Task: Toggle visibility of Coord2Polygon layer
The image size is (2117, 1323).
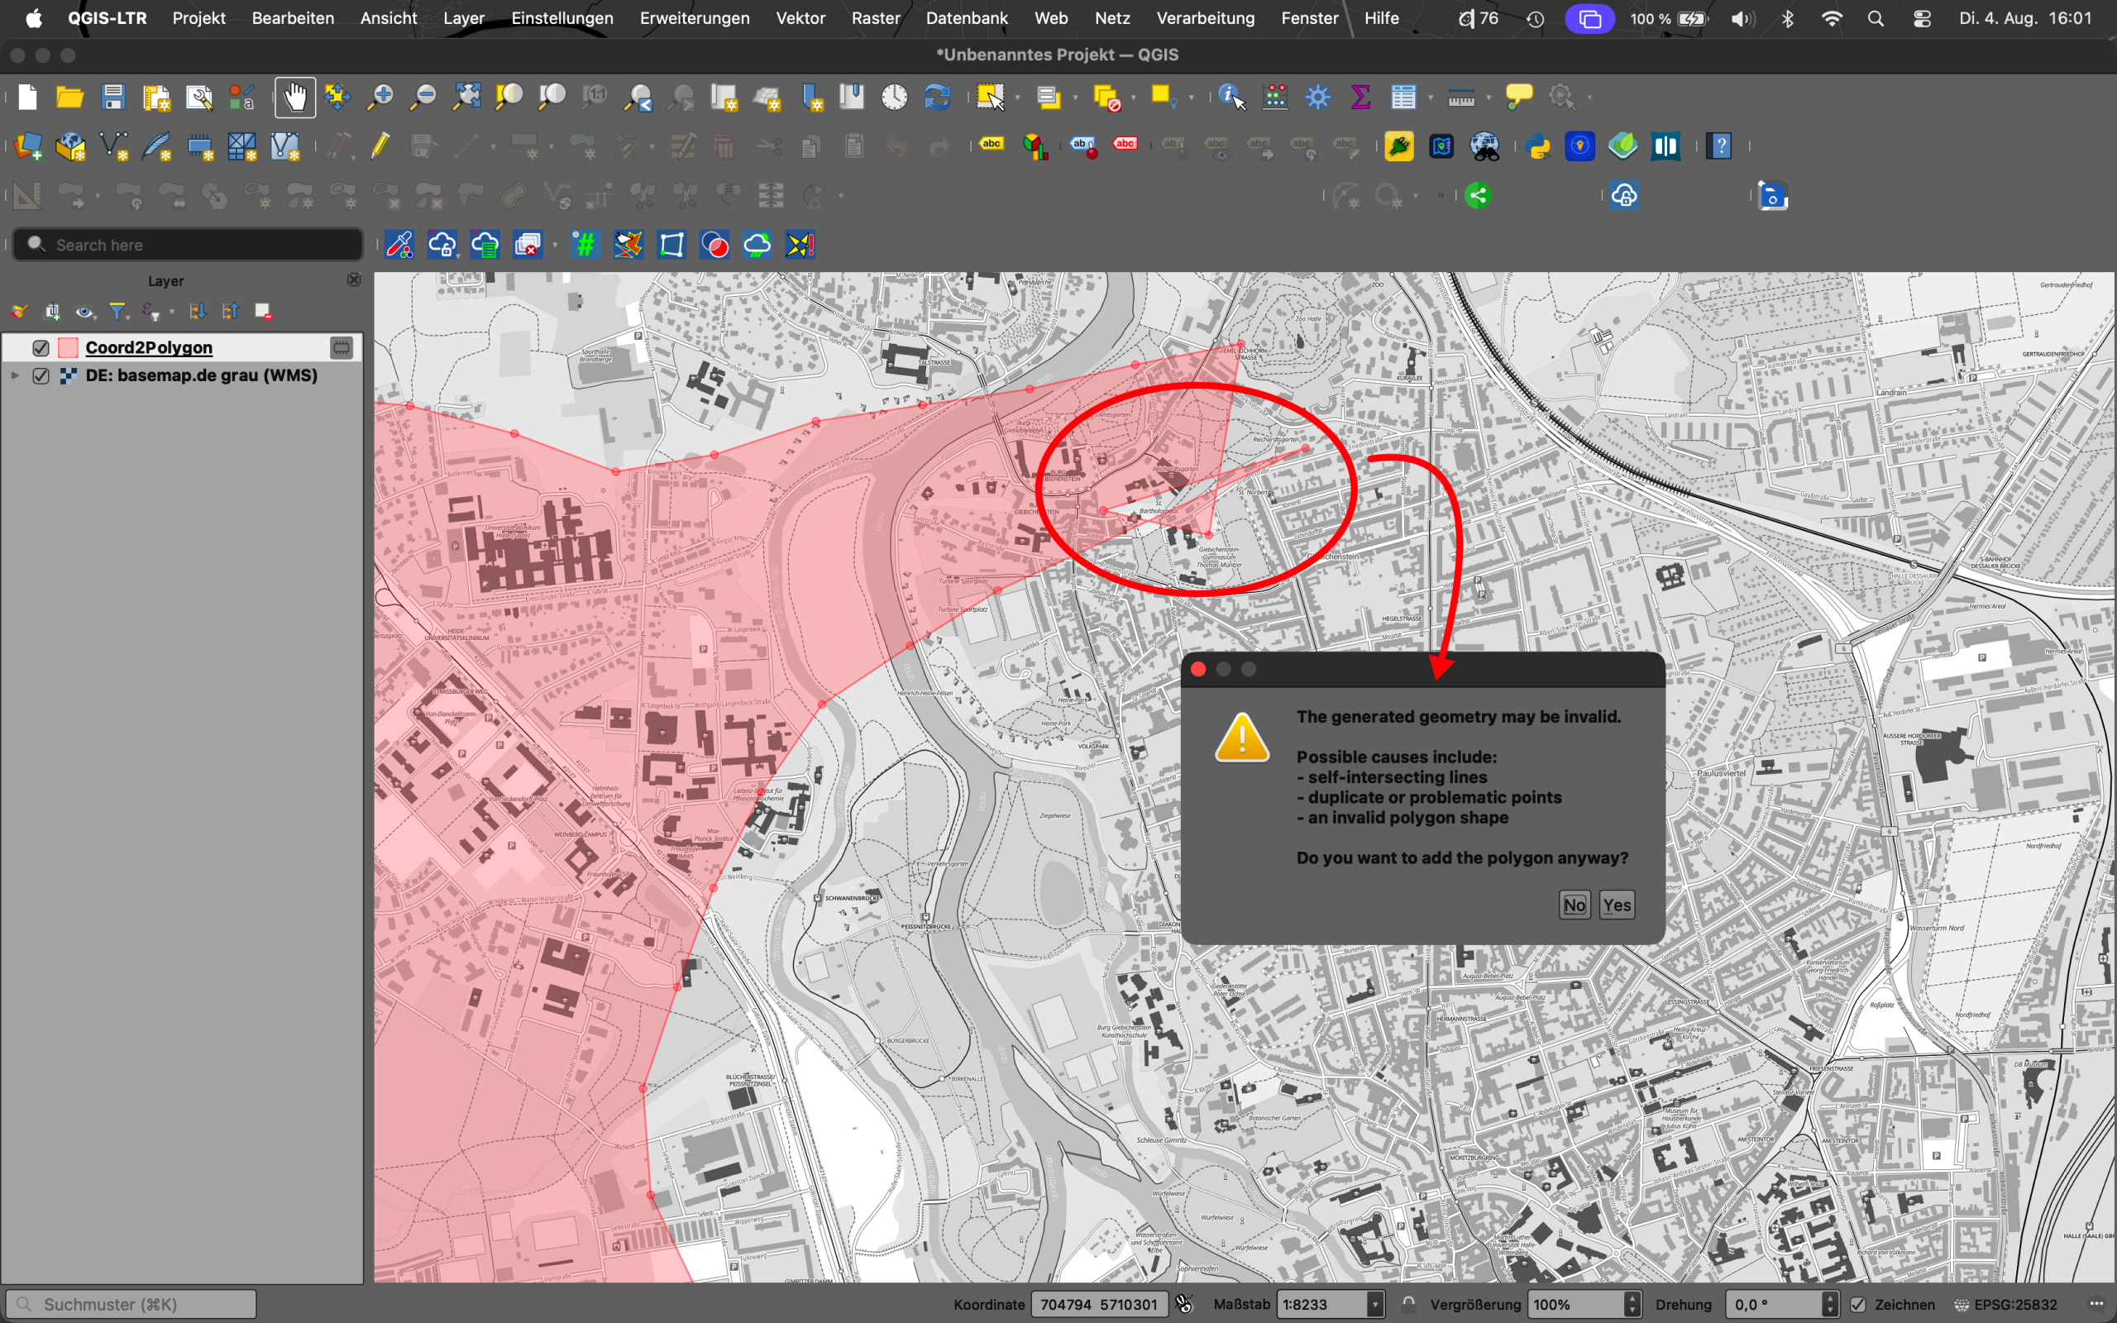Action: pos(41,348)
